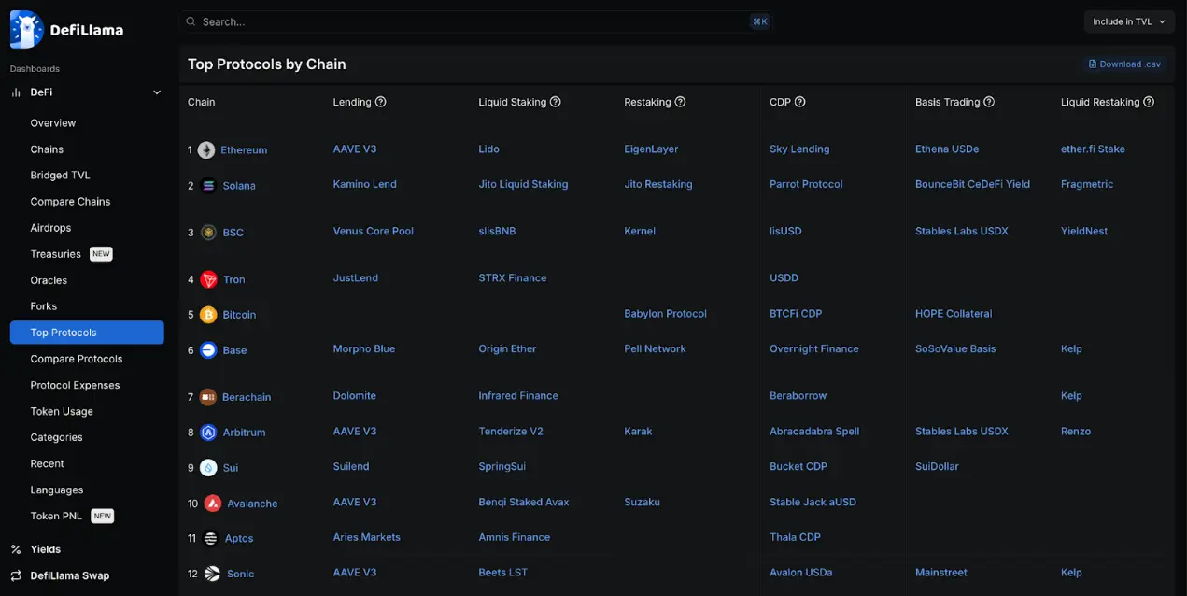Go to Treasuries page
Viewport: 1187px width, 596px height.
point(56,254)
